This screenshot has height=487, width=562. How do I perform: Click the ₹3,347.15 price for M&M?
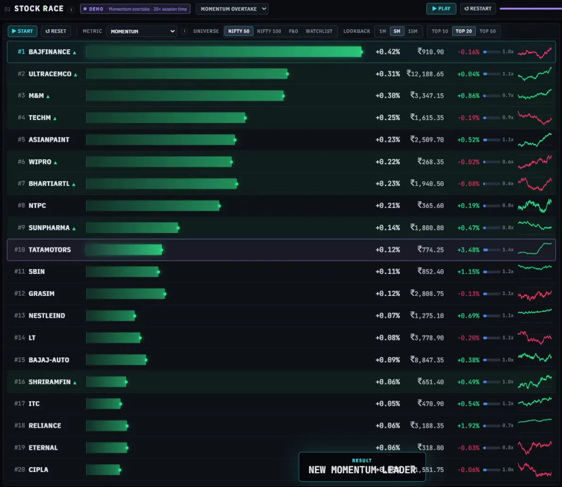coord(427,96)
